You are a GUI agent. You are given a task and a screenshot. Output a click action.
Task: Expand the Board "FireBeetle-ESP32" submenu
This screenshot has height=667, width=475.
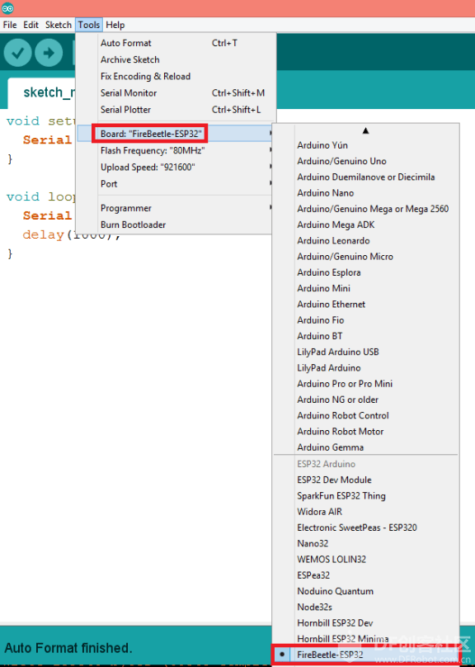(x=176, y=134)
